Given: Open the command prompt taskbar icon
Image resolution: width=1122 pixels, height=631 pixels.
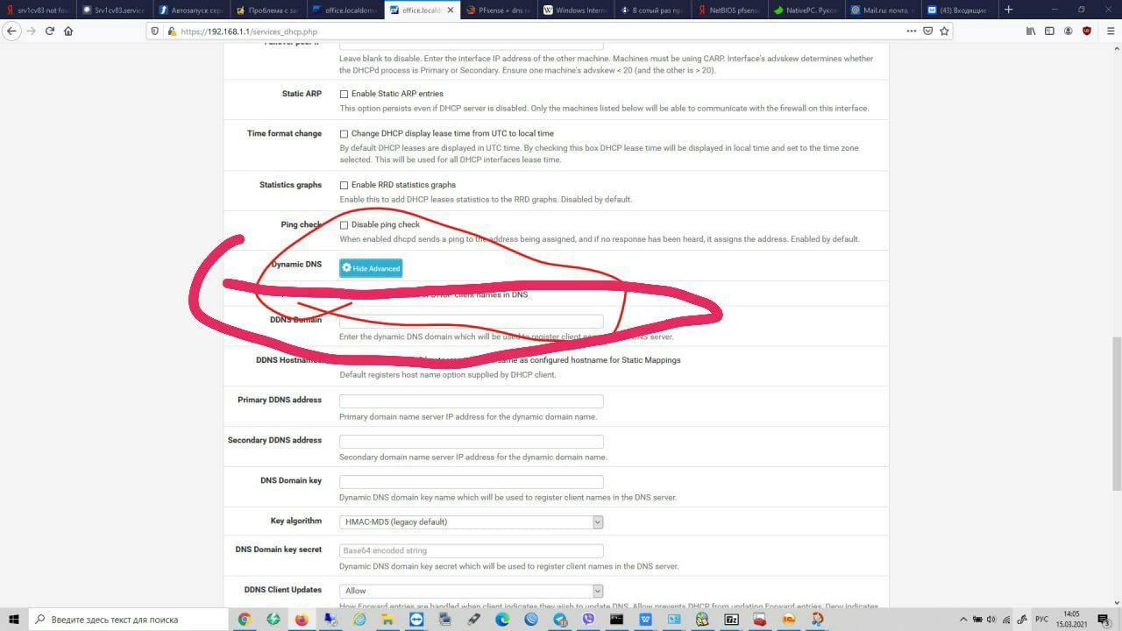Looking at the screenshot, I should coord(616,619).
